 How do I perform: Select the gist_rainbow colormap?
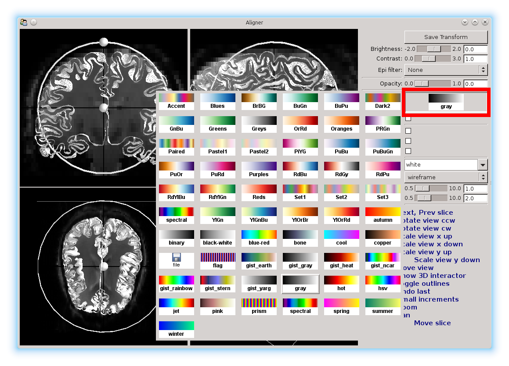click(176, 284)
